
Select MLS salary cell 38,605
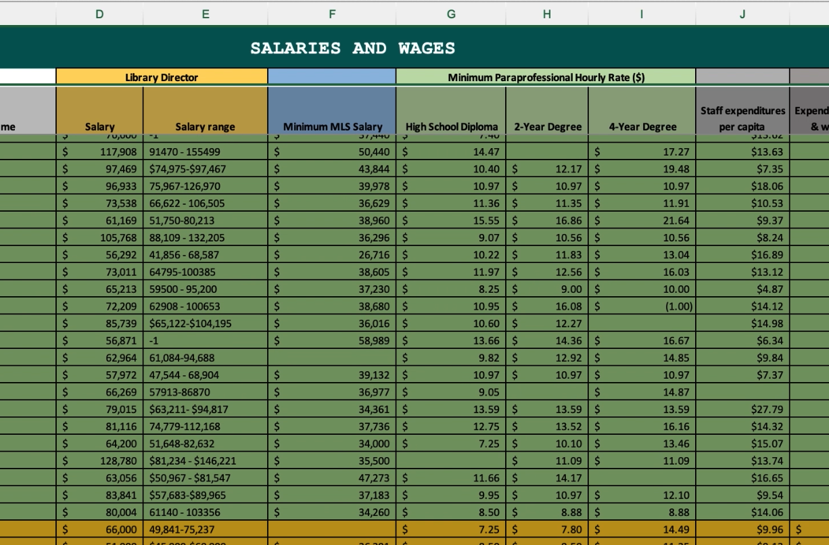point(332,271)
